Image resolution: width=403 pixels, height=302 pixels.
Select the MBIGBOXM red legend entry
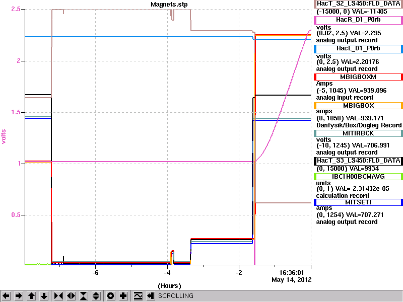point(358,77)
